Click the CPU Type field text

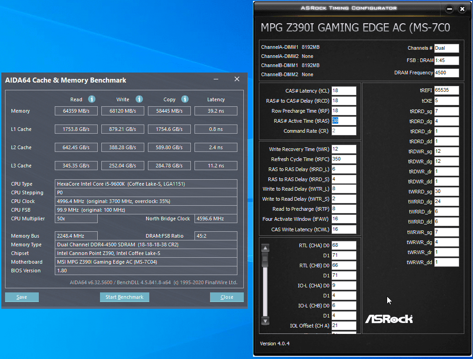(x=146, y=184)
